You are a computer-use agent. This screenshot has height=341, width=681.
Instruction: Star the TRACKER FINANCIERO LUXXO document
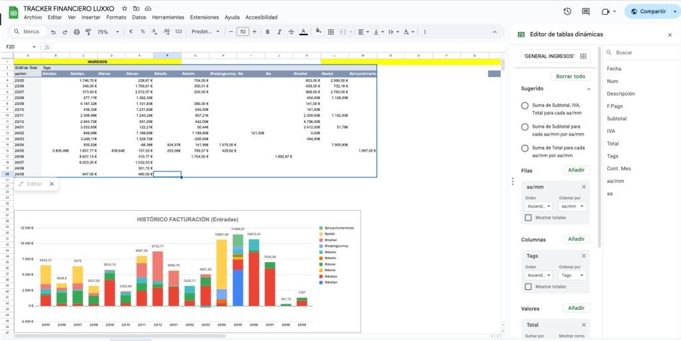[x=124, y=9]
